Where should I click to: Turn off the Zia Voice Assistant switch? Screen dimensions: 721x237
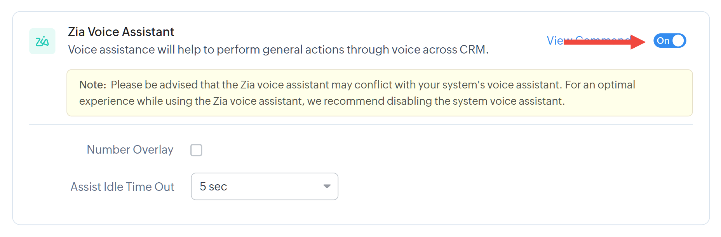[x=669, y=41]
